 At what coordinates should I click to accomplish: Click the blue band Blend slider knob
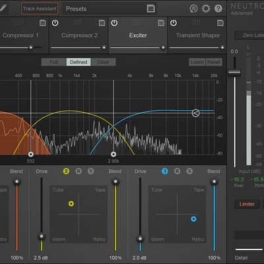(214, 181)
